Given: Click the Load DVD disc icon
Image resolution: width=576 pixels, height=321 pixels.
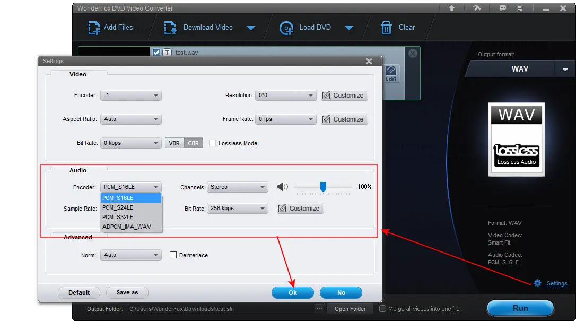Looking at the screenshot, I should point(286,28).
